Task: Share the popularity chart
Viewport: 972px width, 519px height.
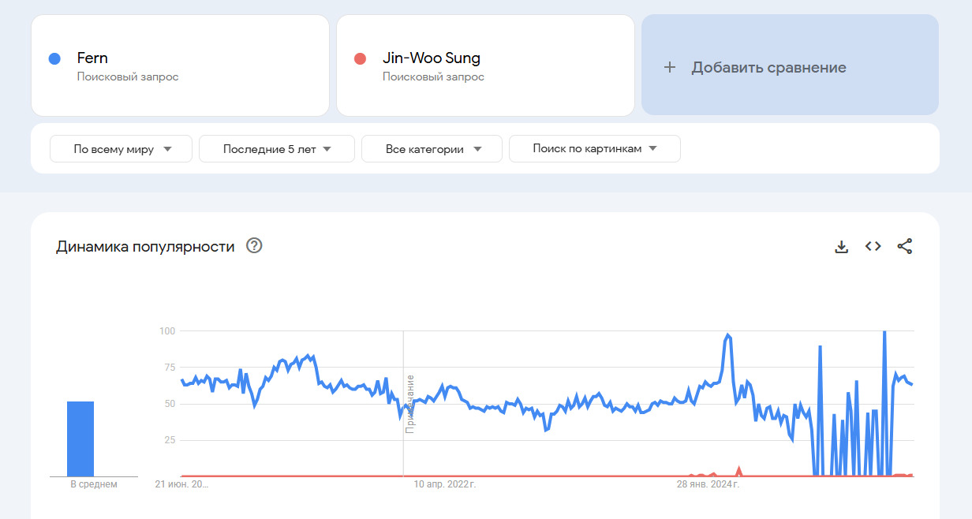Action: 905,246
